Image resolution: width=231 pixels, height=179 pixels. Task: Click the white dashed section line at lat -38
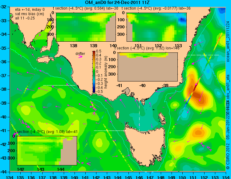[59, 85]
